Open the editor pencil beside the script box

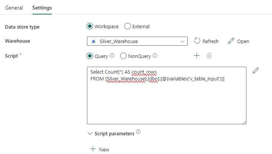pos(256,71)
